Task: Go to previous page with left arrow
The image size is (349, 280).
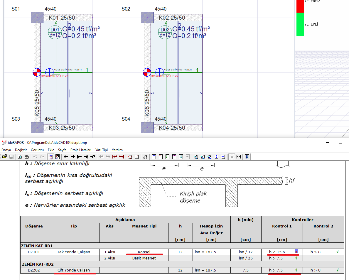Action: click(x=66, y=157)
